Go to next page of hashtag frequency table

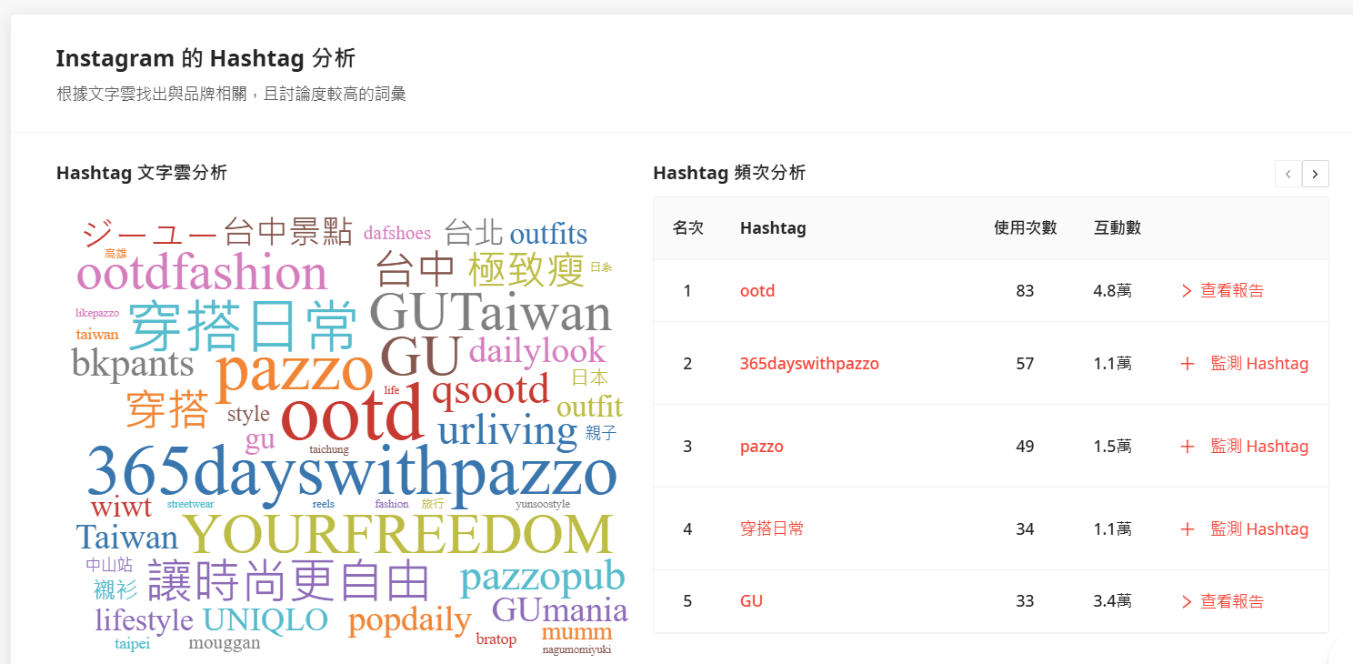[x=1315, y=174]
